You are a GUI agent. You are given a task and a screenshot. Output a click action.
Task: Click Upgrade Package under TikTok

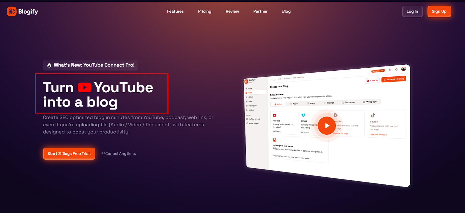[379, 134]
